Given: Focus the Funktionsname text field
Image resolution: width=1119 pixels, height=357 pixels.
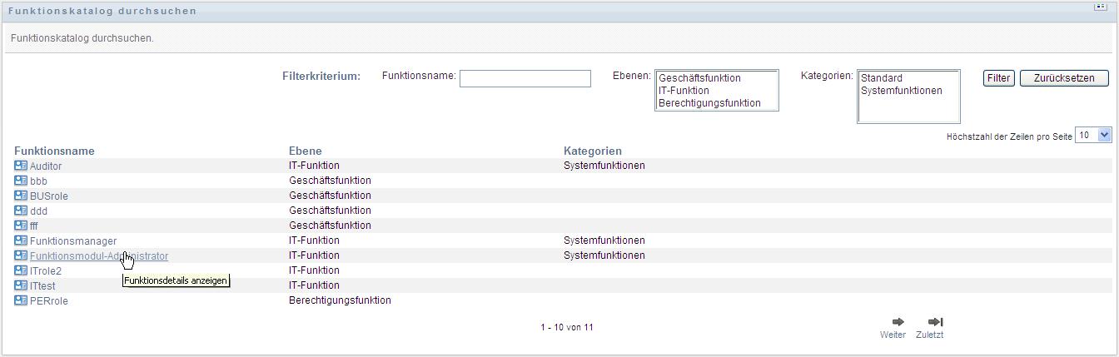Looking at the screenshot, I should pos(525,78).
